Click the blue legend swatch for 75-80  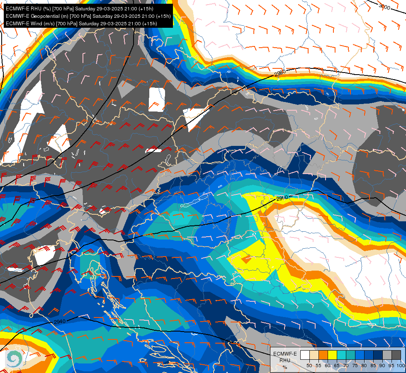coord(360,355)
